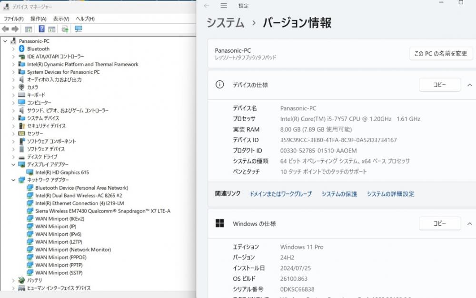Click the update driver printer-like toolbar icon
Image resolution: width=476 pixels, height=298 pixels.
click(65, 29)
